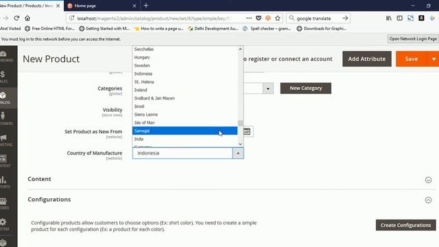Image resolution: width=439 pixels, height=247 pixels.
Task: Open Network Login Page button
Action: coord(413,39)
